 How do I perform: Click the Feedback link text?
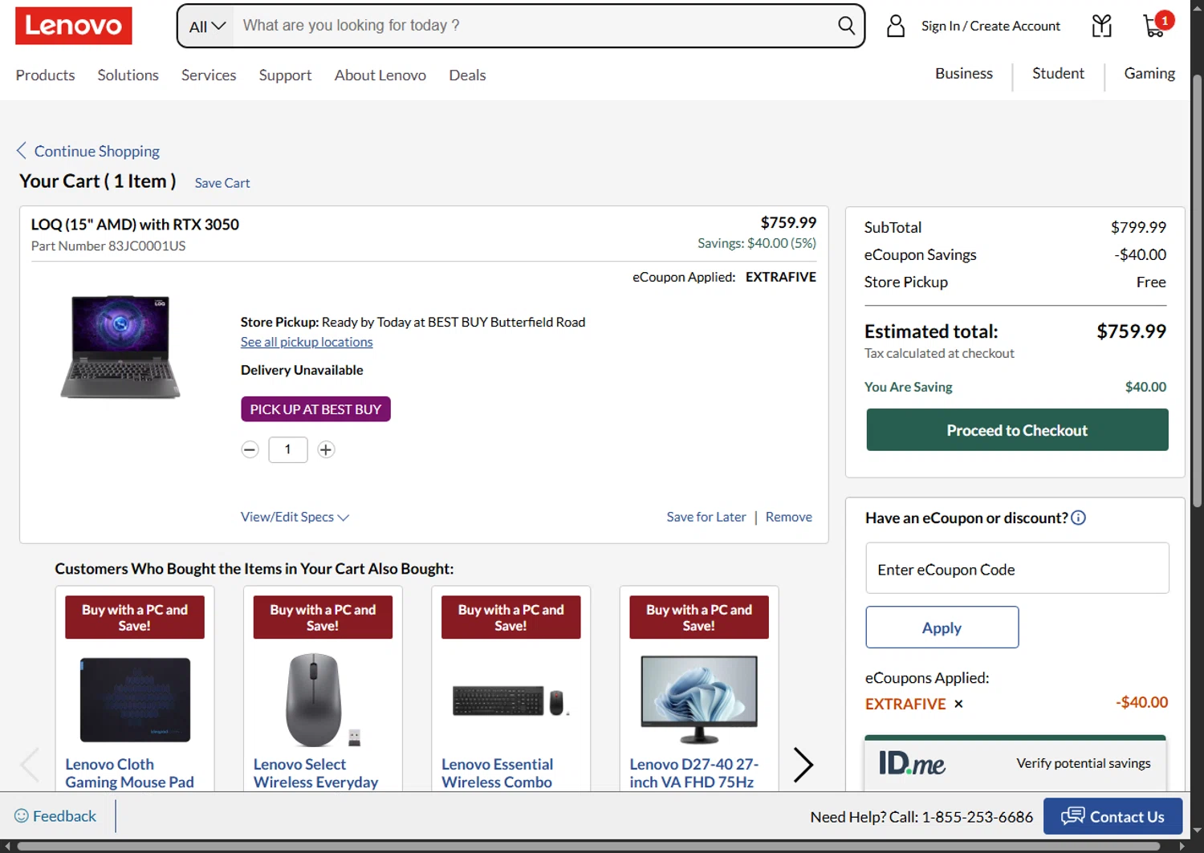click(64, 816)
